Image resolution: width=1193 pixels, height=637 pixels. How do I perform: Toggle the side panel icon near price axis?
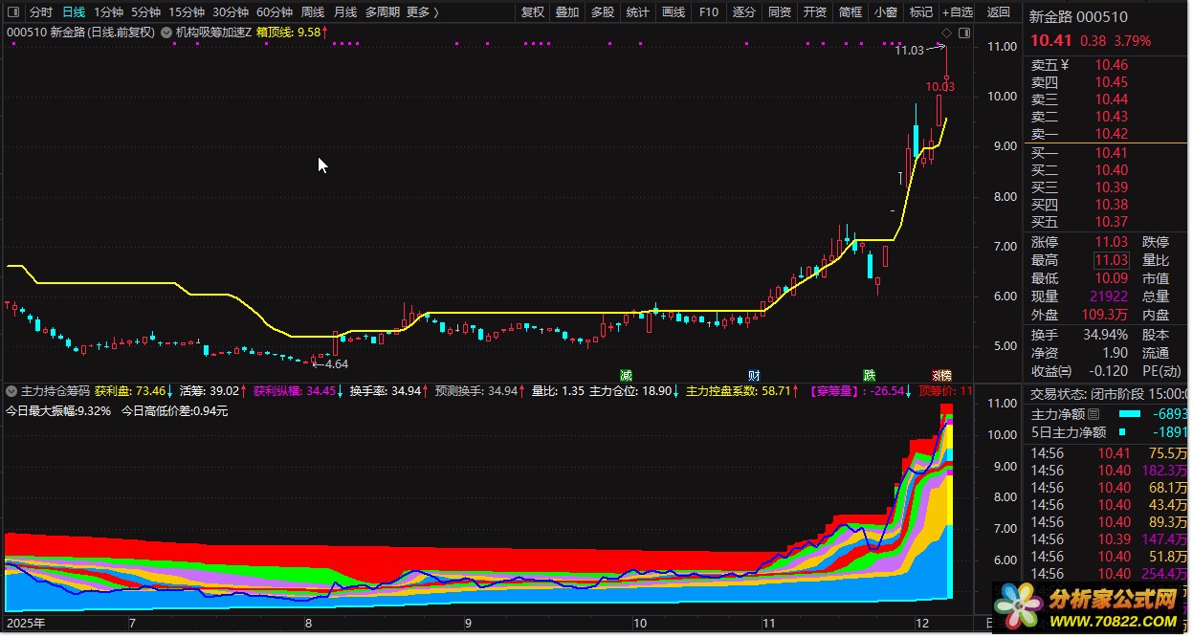pyautogui.click(x=963, y=33)
